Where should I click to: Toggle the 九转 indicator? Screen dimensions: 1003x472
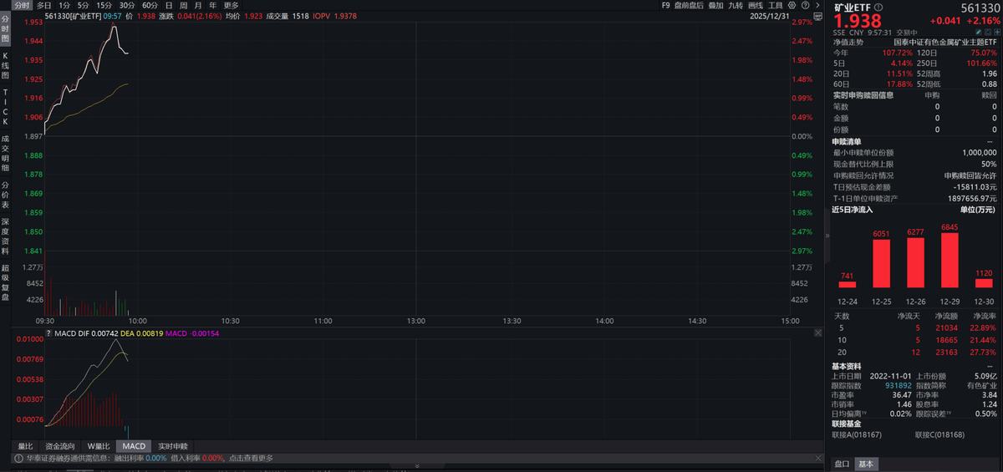[x=735, y=5]
